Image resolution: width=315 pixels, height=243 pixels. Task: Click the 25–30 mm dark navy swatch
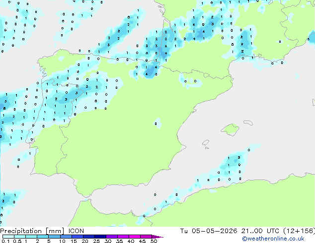pos(100,237)
